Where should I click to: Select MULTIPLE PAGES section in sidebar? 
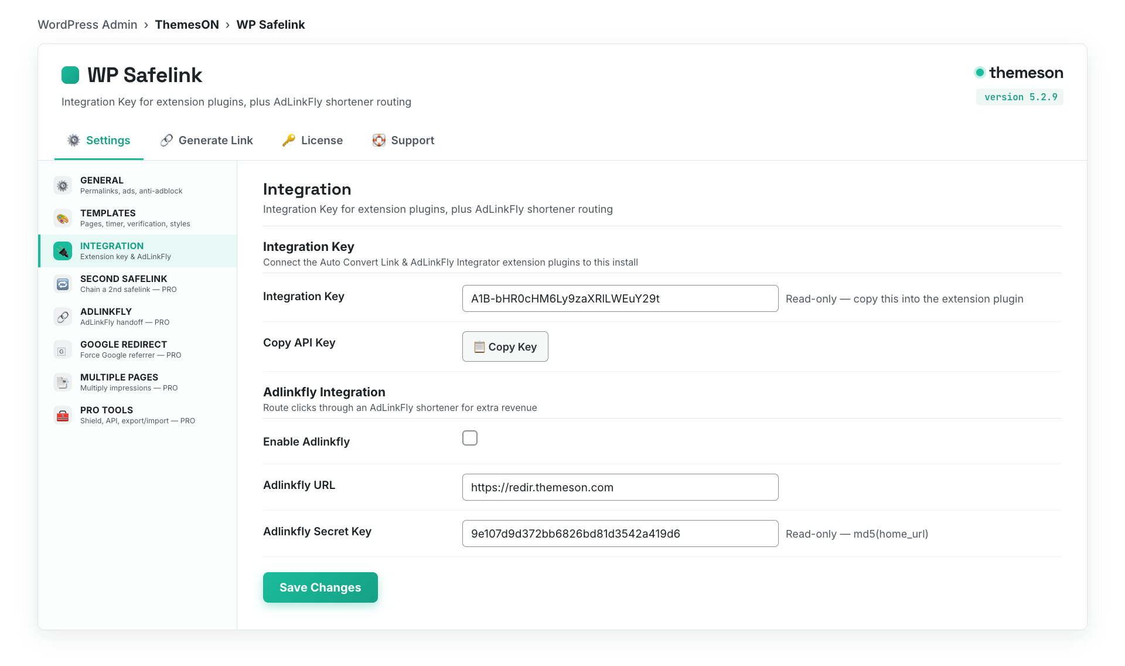tap(138, 382)
